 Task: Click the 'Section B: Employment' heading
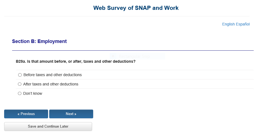point(39,42)
